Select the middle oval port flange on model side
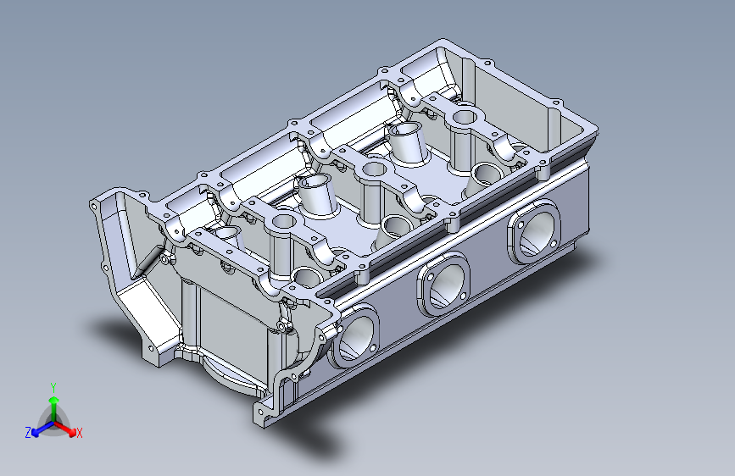Viewport: 735px width, 476px height. point(443,284)
